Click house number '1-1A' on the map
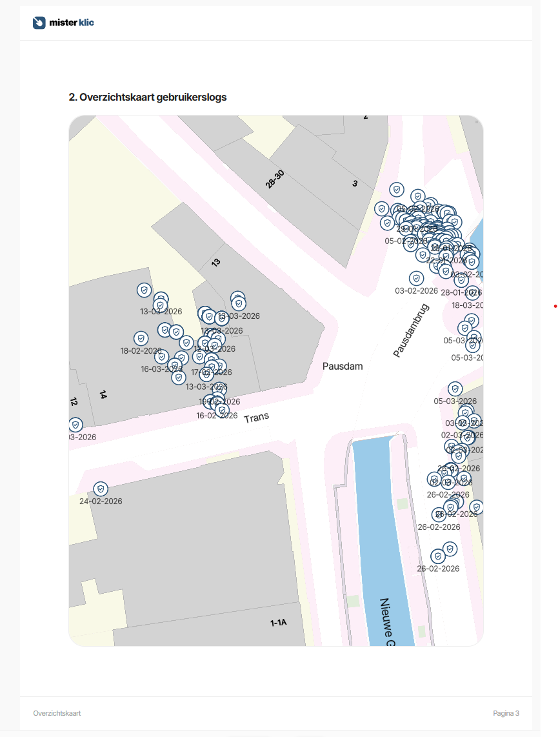The image size is (558, 737). pyautogui.click(x=278, y=623)
